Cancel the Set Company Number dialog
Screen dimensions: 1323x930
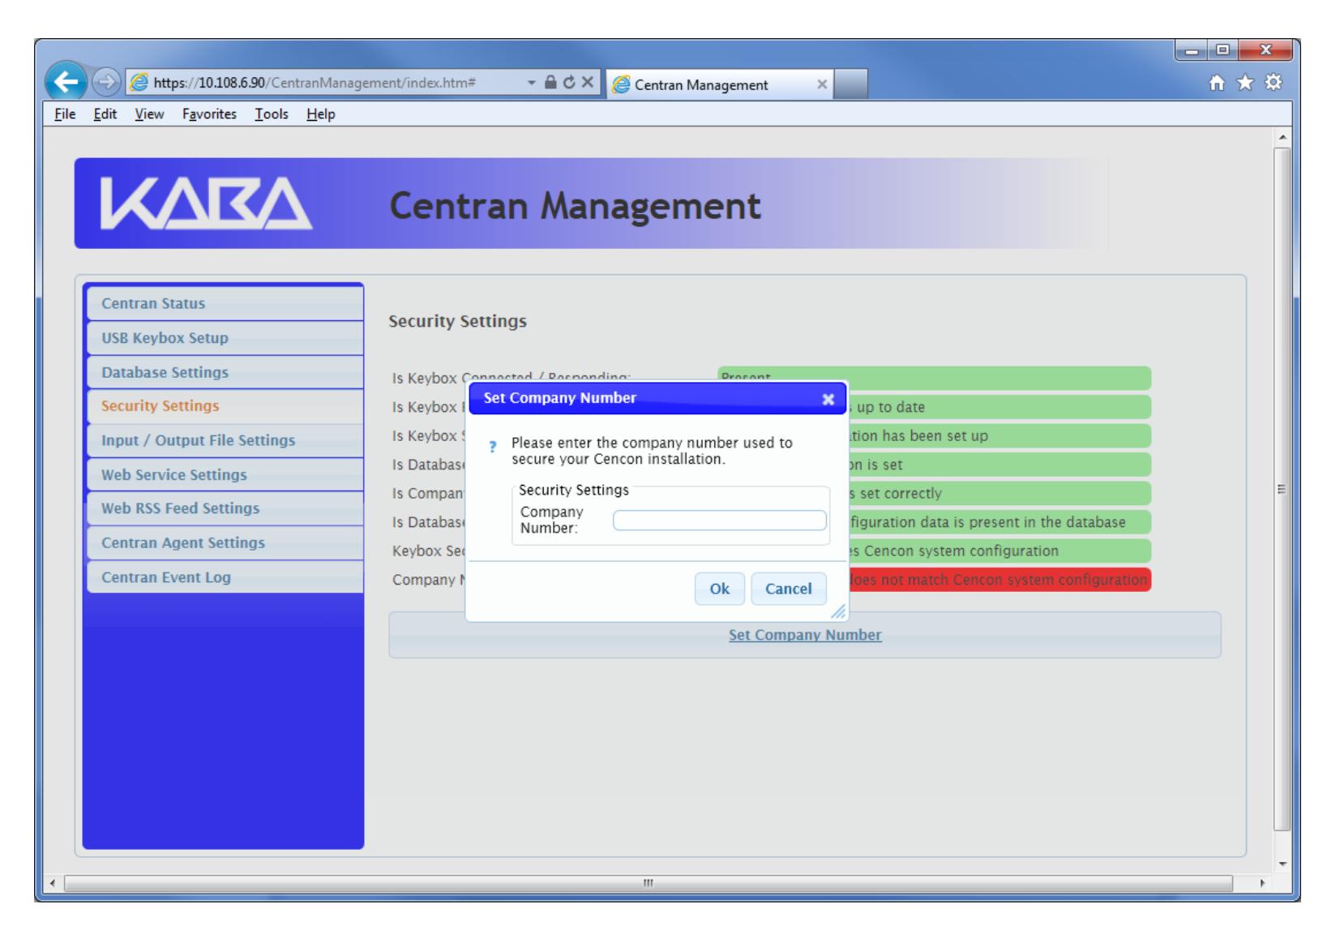(789, 589)
